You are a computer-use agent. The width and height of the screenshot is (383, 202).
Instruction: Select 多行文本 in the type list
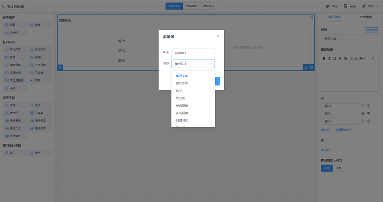click(182, 83)
